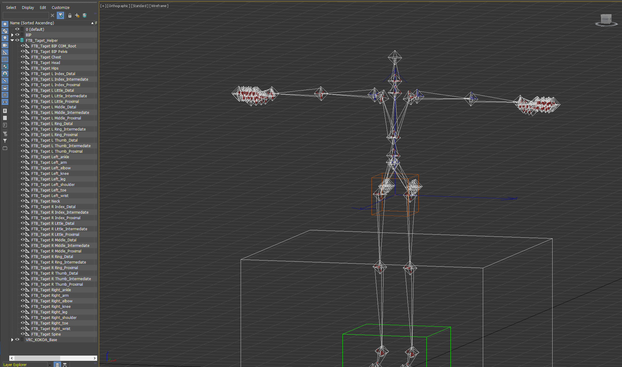Toggle visibility of BIP layer
Viewport: 622px width, 367px height.
pyautogui.click(x=17, y=35)
